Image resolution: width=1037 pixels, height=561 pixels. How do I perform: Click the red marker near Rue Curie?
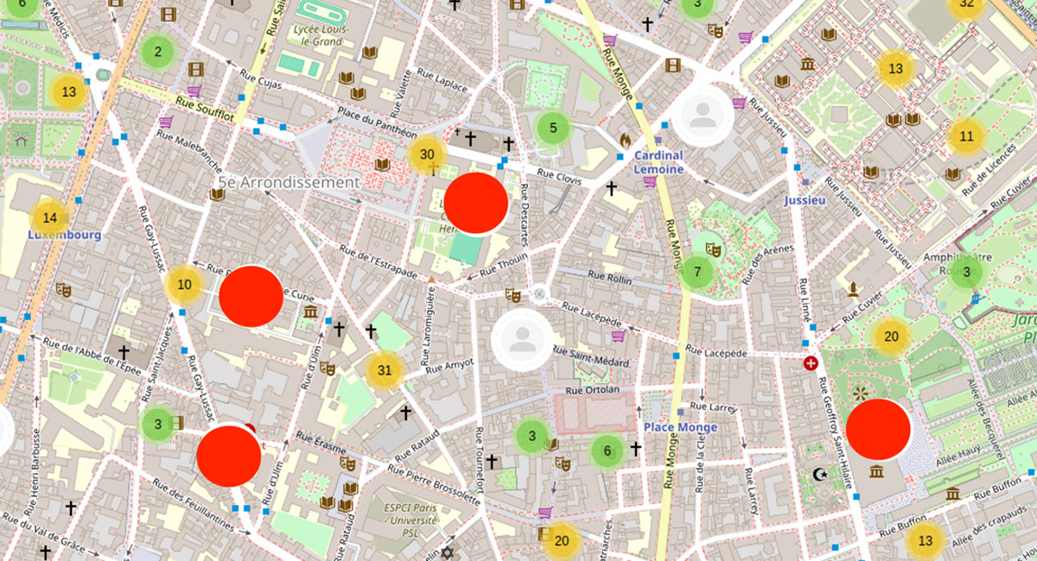tap(251, 296)
